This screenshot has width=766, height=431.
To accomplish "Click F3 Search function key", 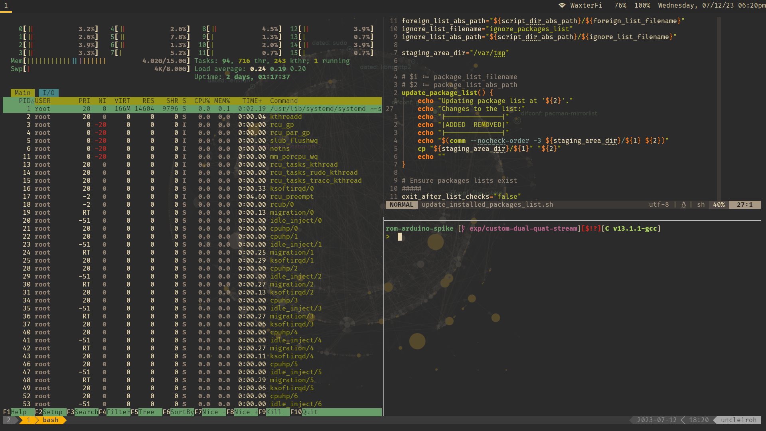I will tap(86, 412).
